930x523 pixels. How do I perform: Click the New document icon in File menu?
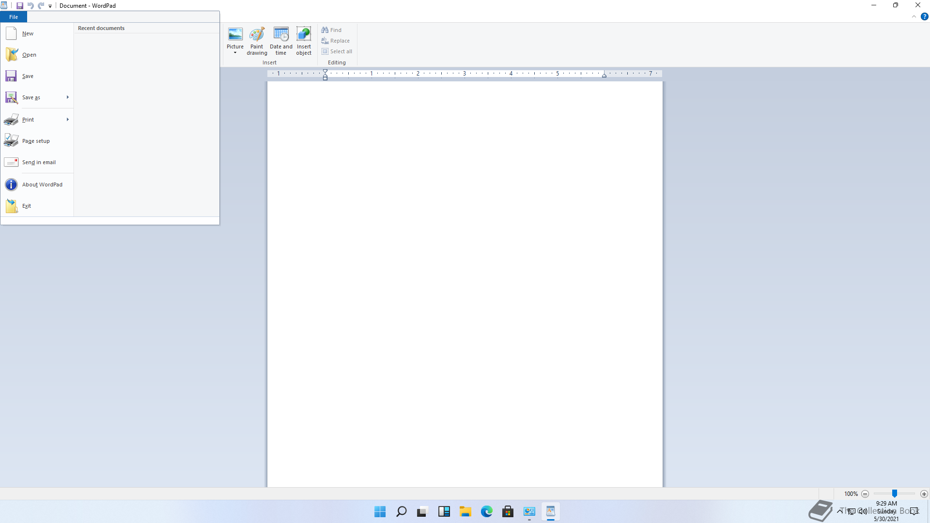11,33
